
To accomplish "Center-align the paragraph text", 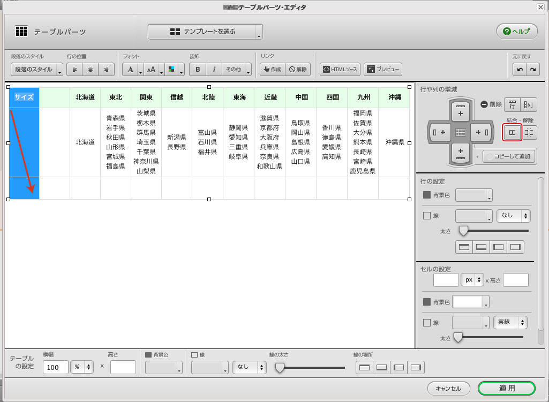I will (91, 69).
